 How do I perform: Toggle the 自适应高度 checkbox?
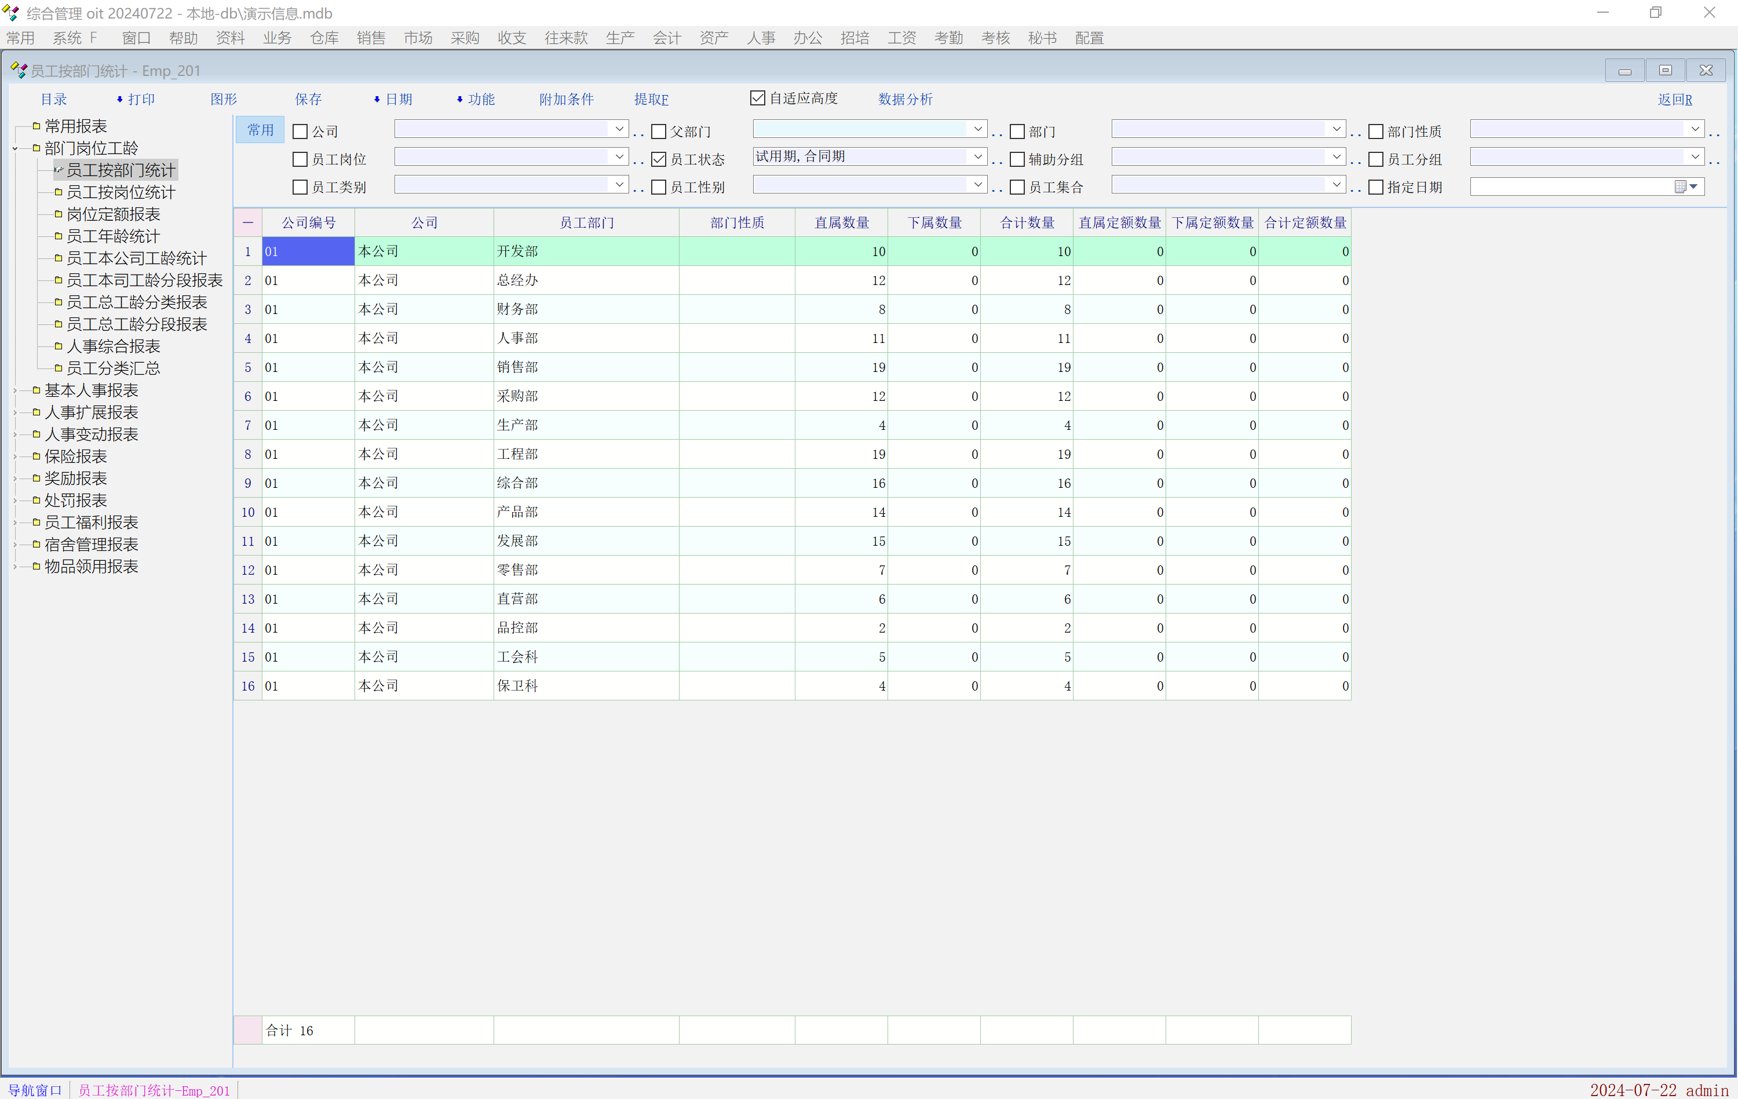tap(757, 98)
